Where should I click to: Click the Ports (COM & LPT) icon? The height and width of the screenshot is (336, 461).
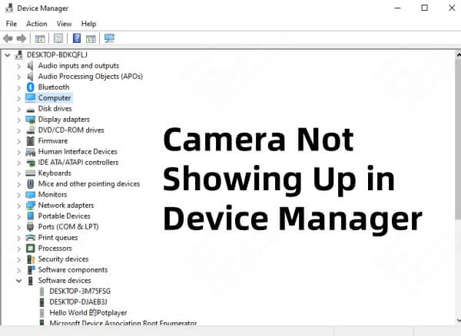pyautogui.click(x=30, y=227)
